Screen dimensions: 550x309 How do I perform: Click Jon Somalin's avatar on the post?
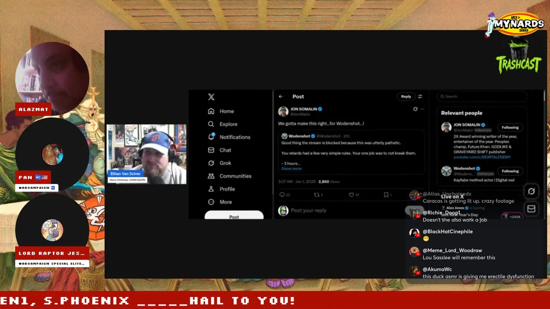283,111
